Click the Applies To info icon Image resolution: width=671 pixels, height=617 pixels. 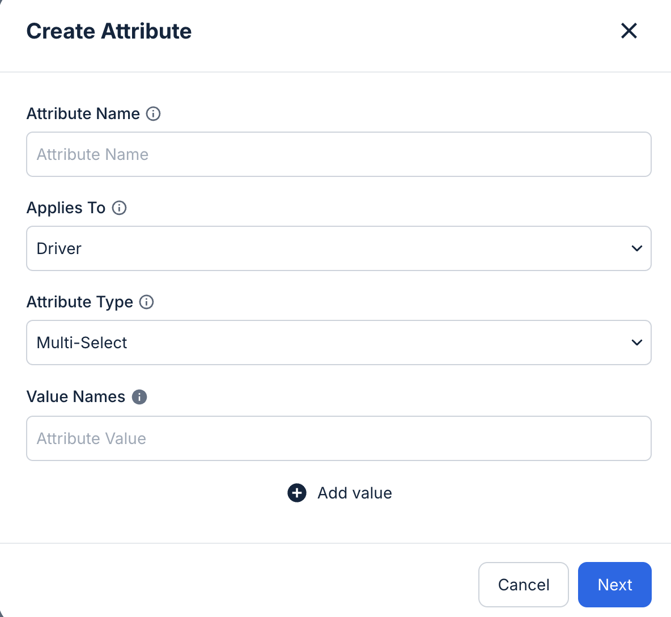tap(120, 208)
